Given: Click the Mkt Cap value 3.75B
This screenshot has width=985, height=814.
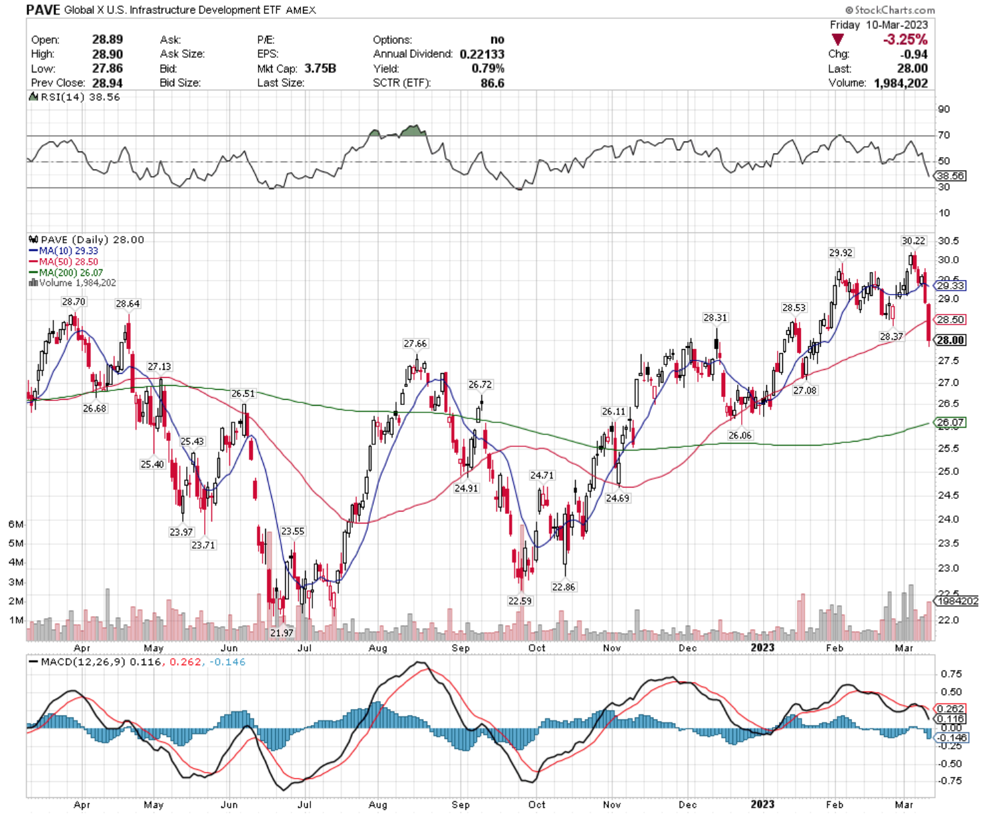Looking at the screenshot, I should (x=320, y=68).
